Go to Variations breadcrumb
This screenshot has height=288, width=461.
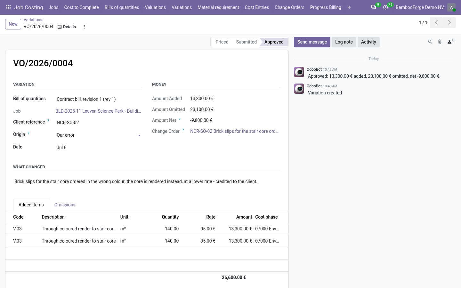(33, 20)
